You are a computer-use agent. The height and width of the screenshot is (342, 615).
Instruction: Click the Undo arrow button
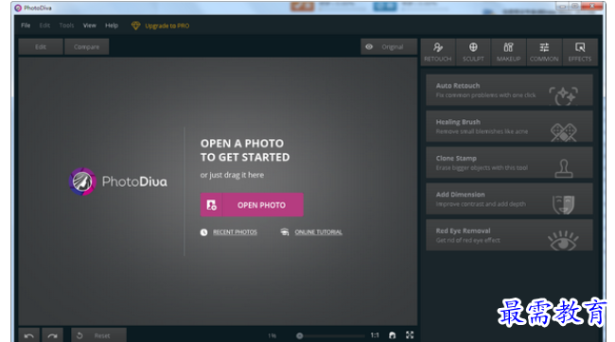[29, 335]
